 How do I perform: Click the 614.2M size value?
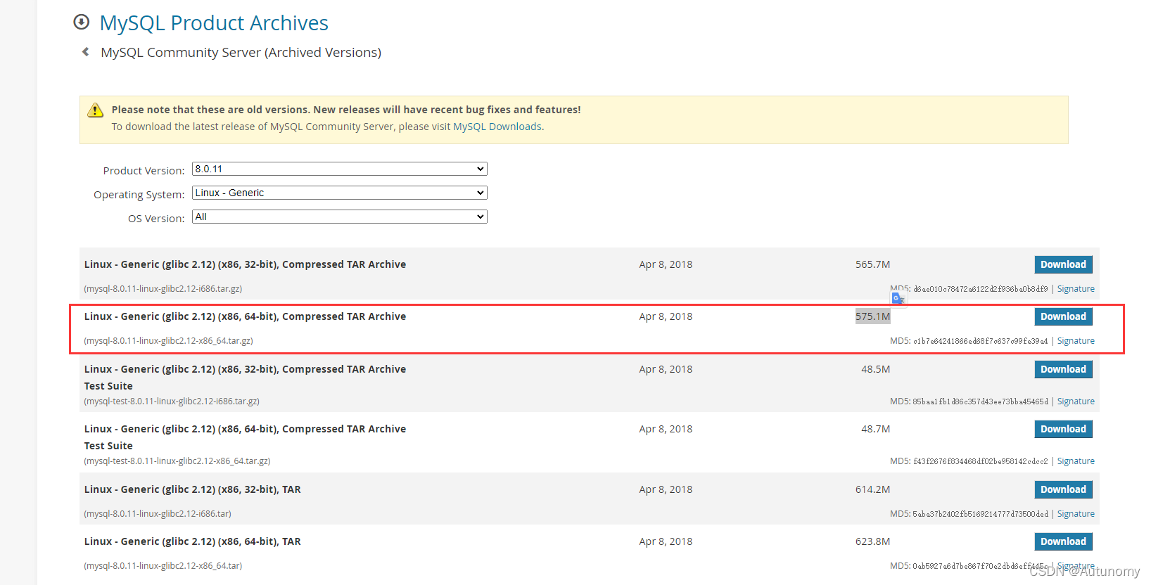pos(872,489)
